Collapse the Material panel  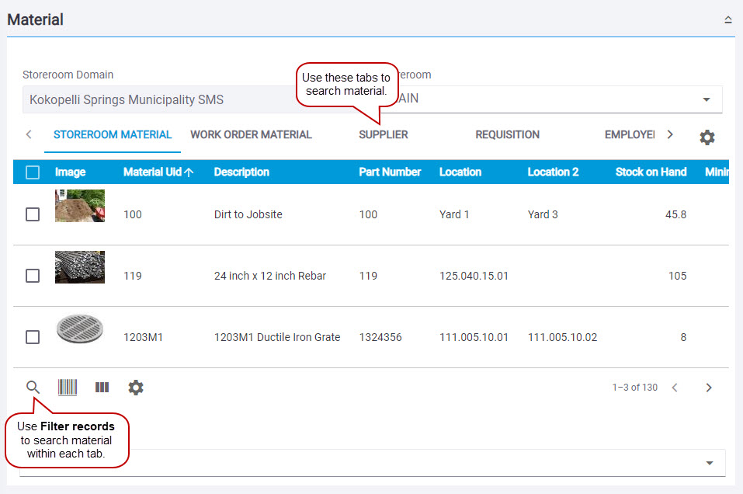pos(727,20)
